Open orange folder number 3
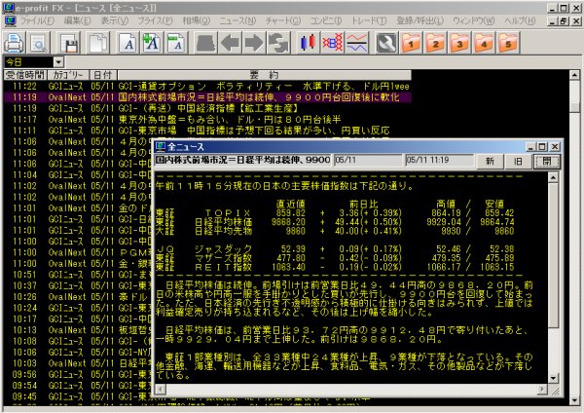This screenshot has width=584, height=413. pos(459,43)
